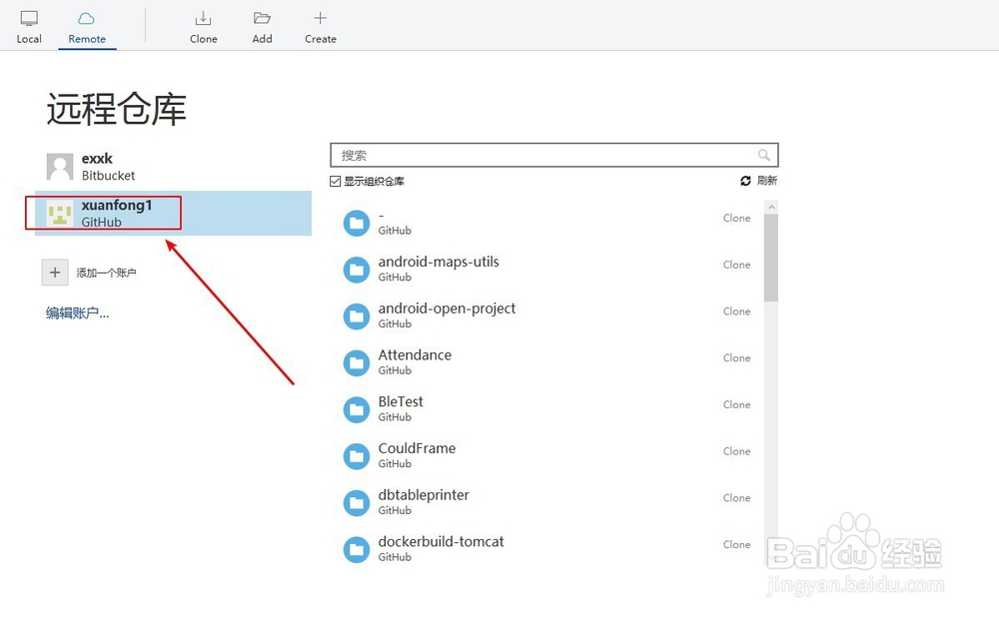This screenshot has width=999, height=619.
Task: Click the Add folder toolbar button
Action: (262, 27)
